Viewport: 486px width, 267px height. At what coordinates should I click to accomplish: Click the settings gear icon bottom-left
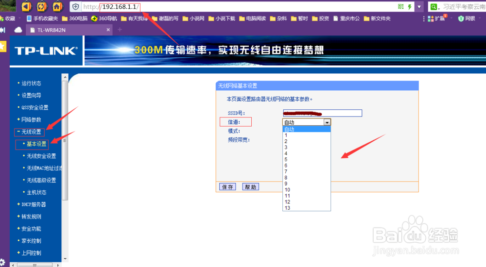(2, 262)
